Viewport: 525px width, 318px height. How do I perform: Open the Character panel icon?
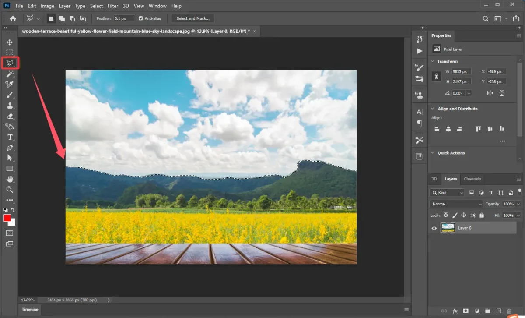(x=420, y=112)
